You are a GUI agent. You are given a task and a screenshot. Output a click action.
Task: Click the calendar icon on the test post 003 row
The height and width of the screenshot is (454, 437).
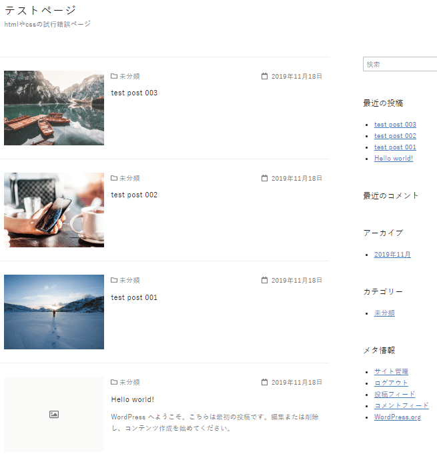[x=264, y=76]
